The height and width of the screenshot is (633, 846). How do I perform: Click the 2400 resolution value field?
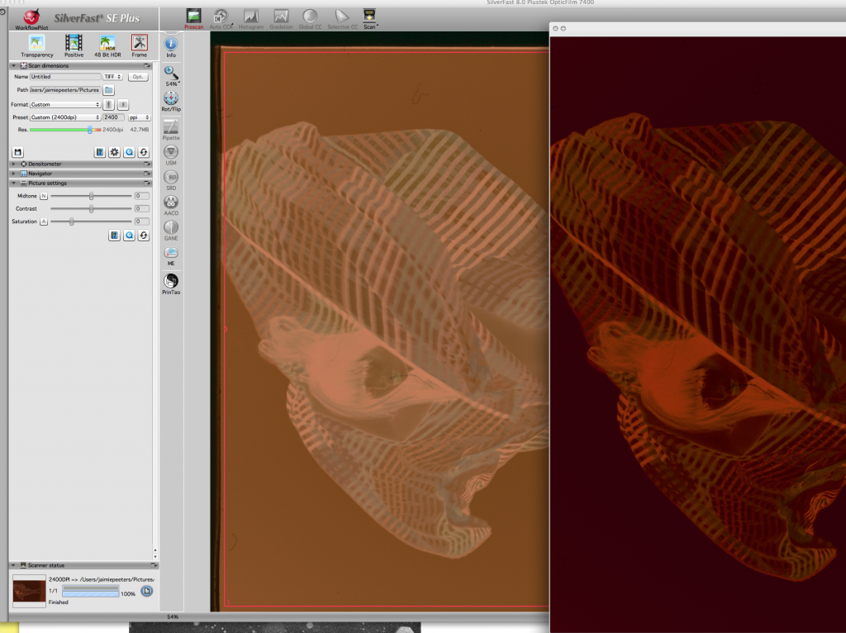[x=114, y=117]
